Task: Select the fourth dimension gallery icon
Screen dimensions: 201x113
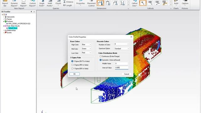Action: [122, 3]
